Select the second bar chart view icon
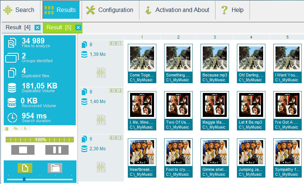Image resolution: width=304 pixels, height=184 pixels. pyautogui.click(x=25, y=129)
